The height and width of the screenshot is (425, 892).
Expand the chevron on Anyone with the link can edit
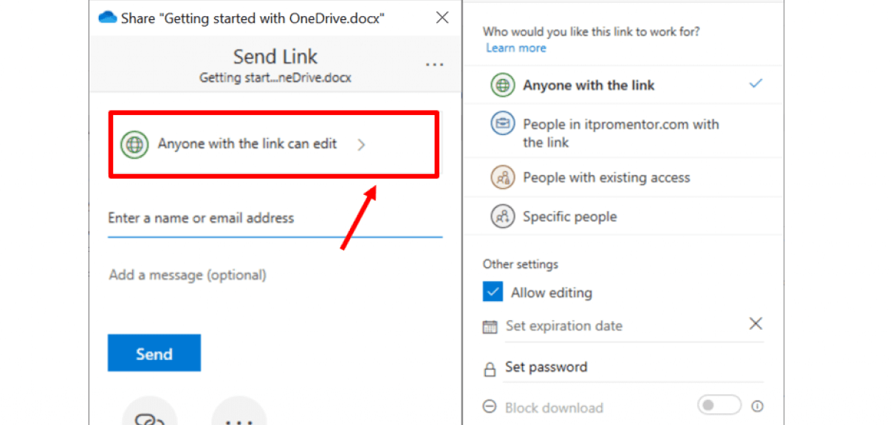click(x=361, y=145)
